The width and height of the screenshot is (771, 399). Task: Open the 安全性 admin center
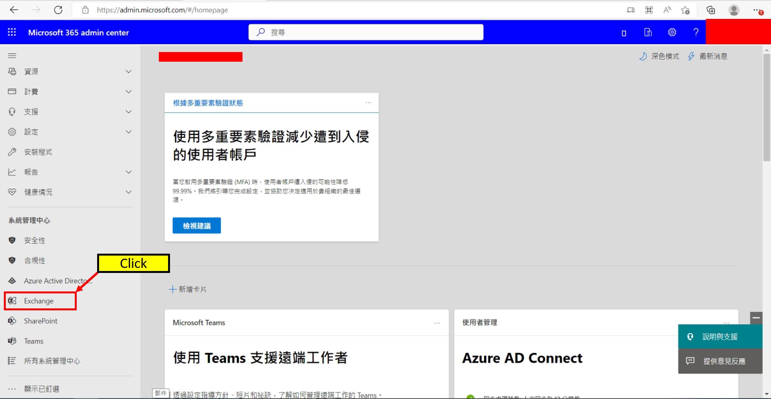coord(34,240)
